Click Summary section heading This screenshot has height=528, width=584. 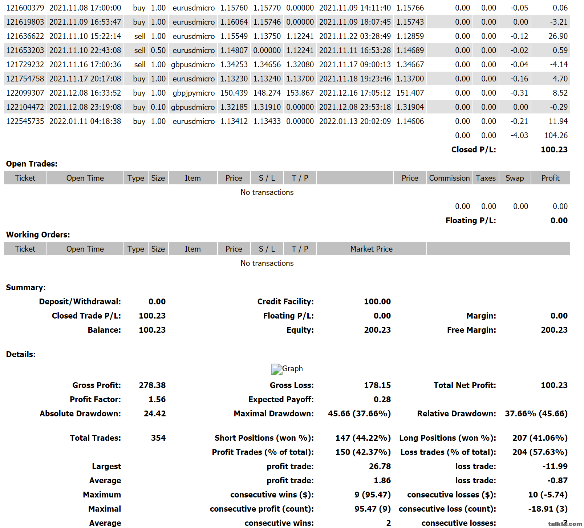(x=26, y=287)
